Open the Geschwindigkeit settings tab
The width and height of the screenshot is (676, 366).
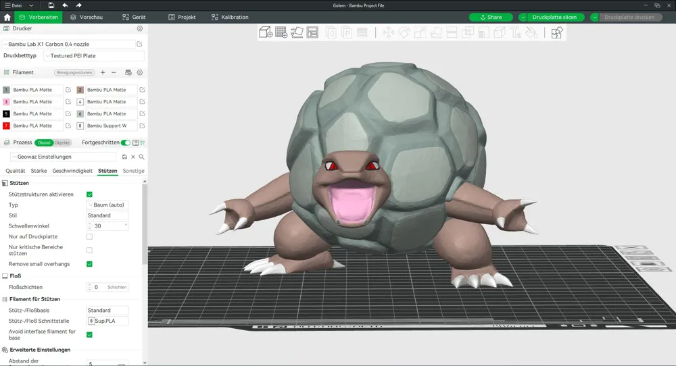(72, 171)
